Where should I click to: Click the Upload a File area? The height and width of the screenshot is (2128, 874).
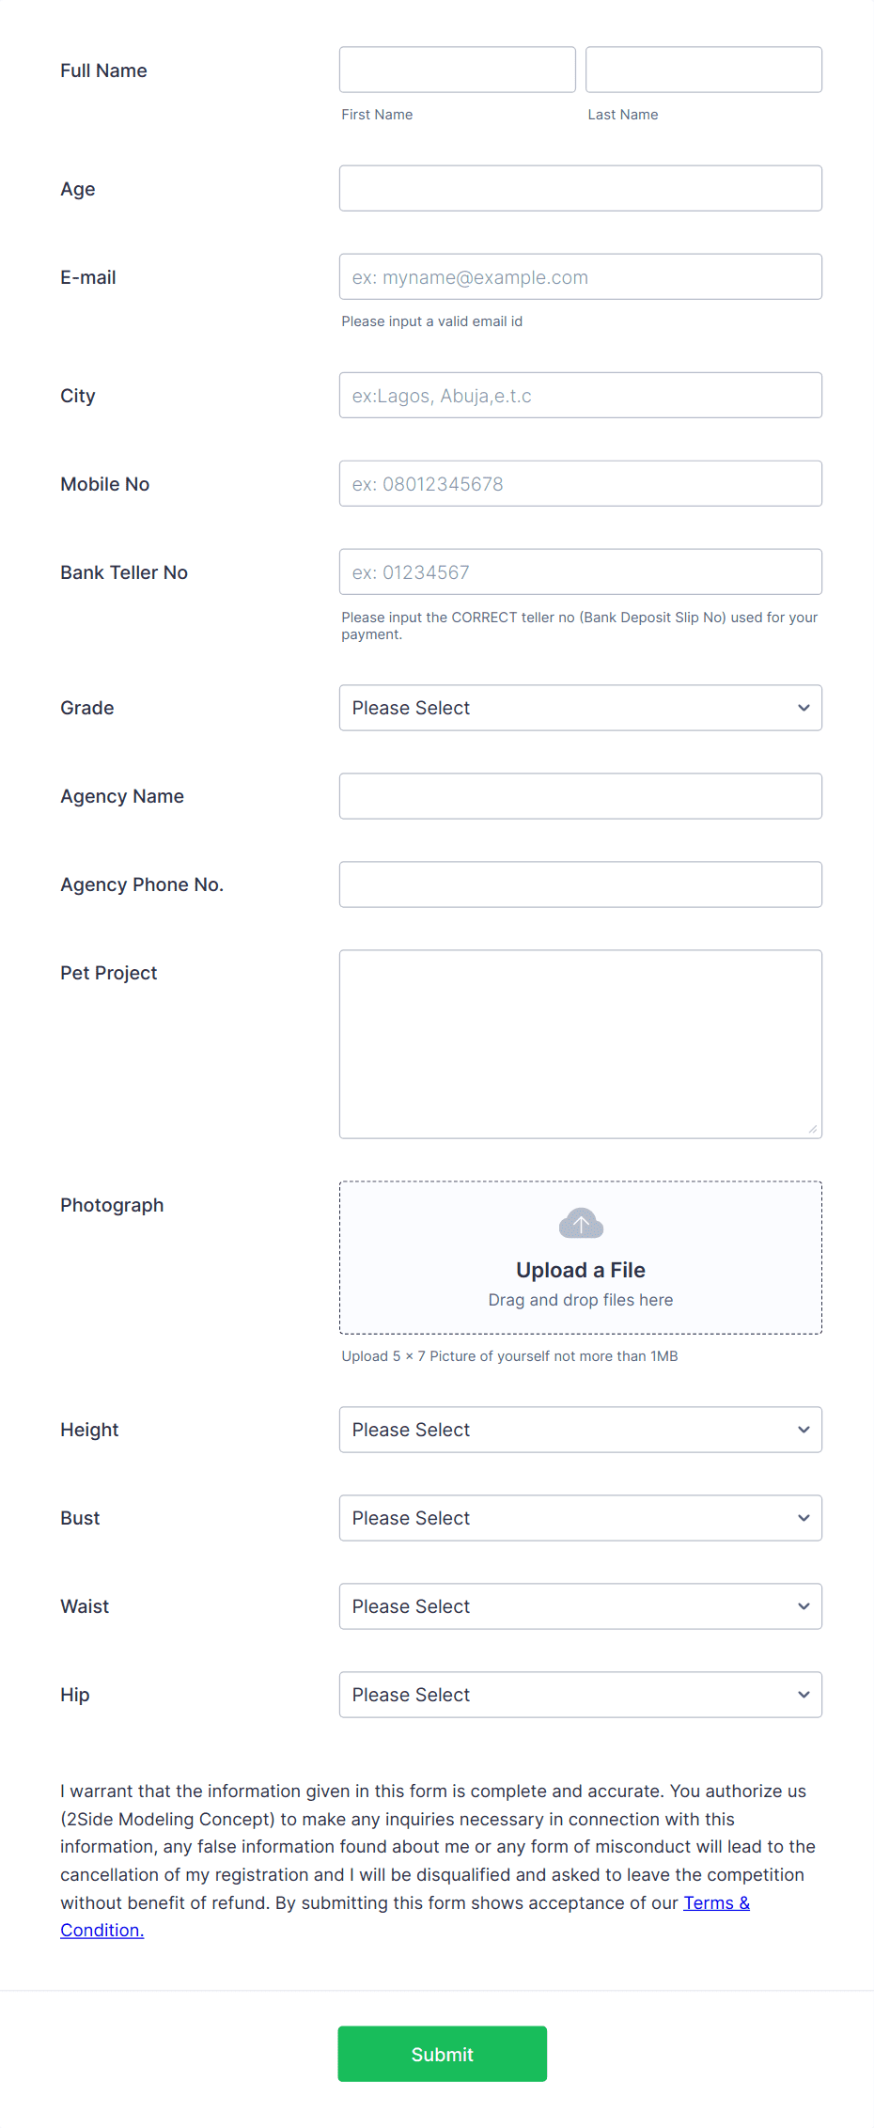click(580, 1269)
